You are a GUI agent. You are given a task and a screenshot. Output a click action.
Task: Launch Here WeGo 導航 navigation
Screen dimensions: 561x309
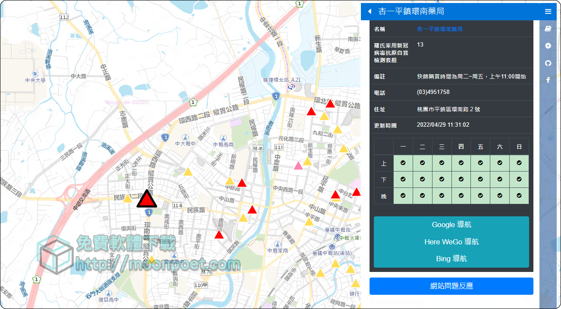451,242
